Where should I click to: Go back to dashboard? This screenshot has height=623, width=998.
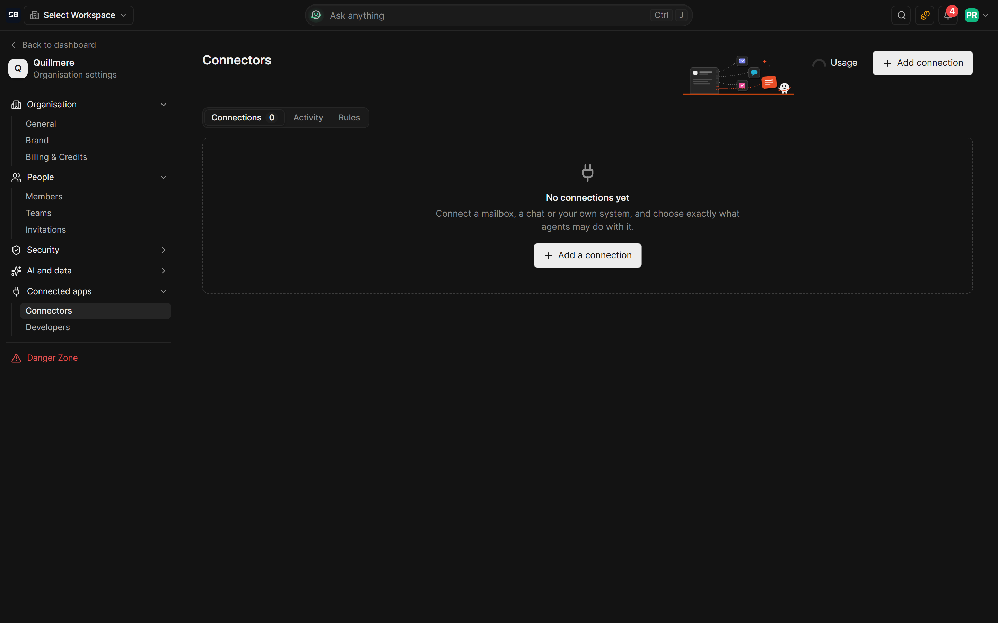(53, 45)
